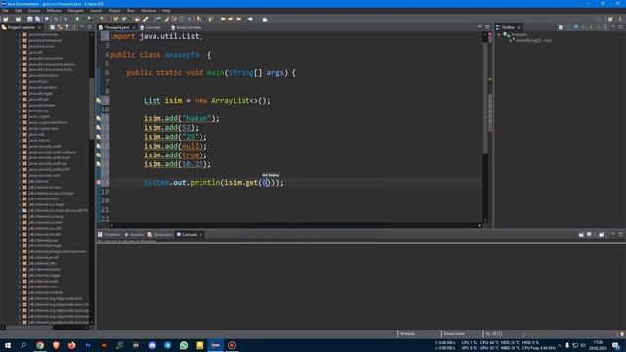
Task: Click the horizontal scrollbar below the editor
Action: [x=295, y=226]
